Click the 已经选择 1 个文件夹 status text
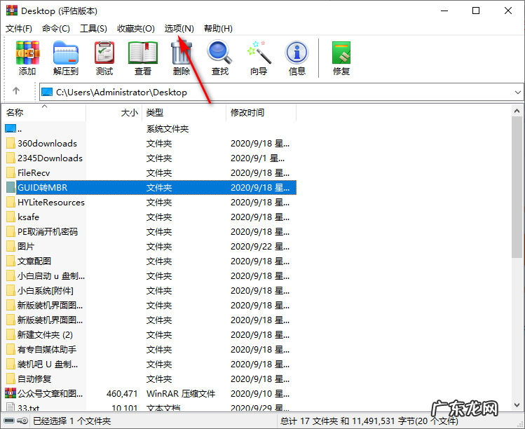 pos(72,421)
